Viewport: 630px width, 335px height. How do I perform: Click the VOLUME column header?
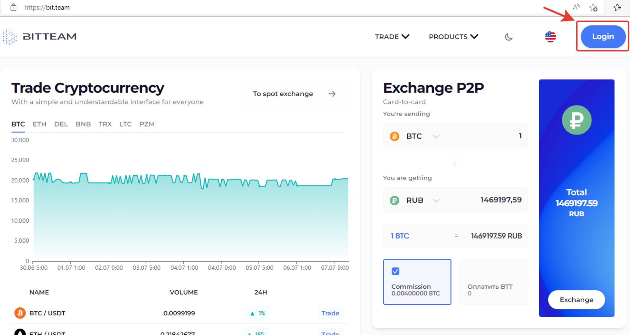click(184, 292)
